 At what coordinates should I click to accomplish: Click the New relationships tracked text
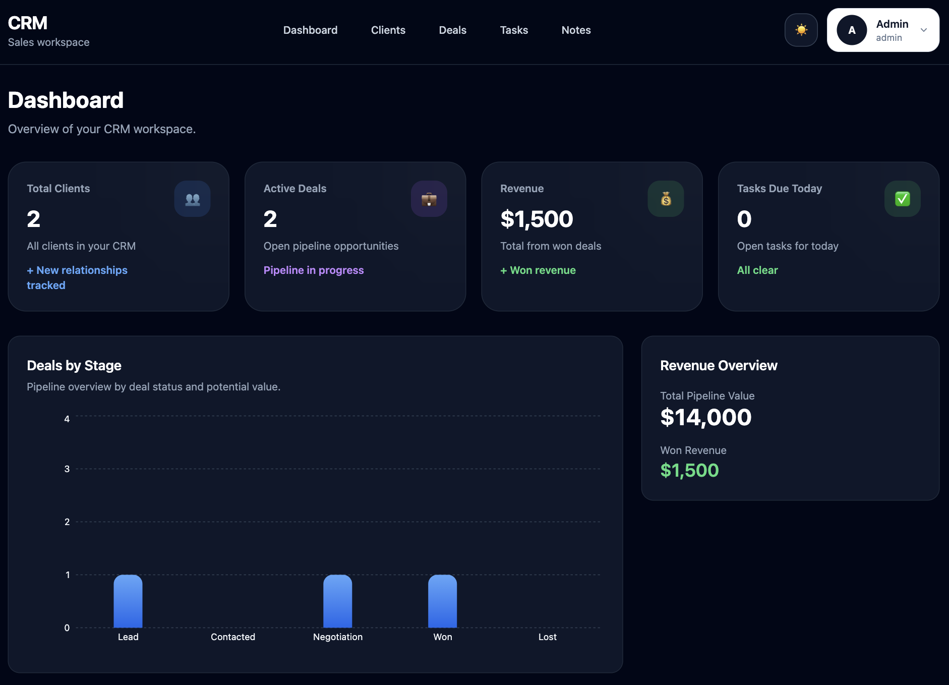77,278
